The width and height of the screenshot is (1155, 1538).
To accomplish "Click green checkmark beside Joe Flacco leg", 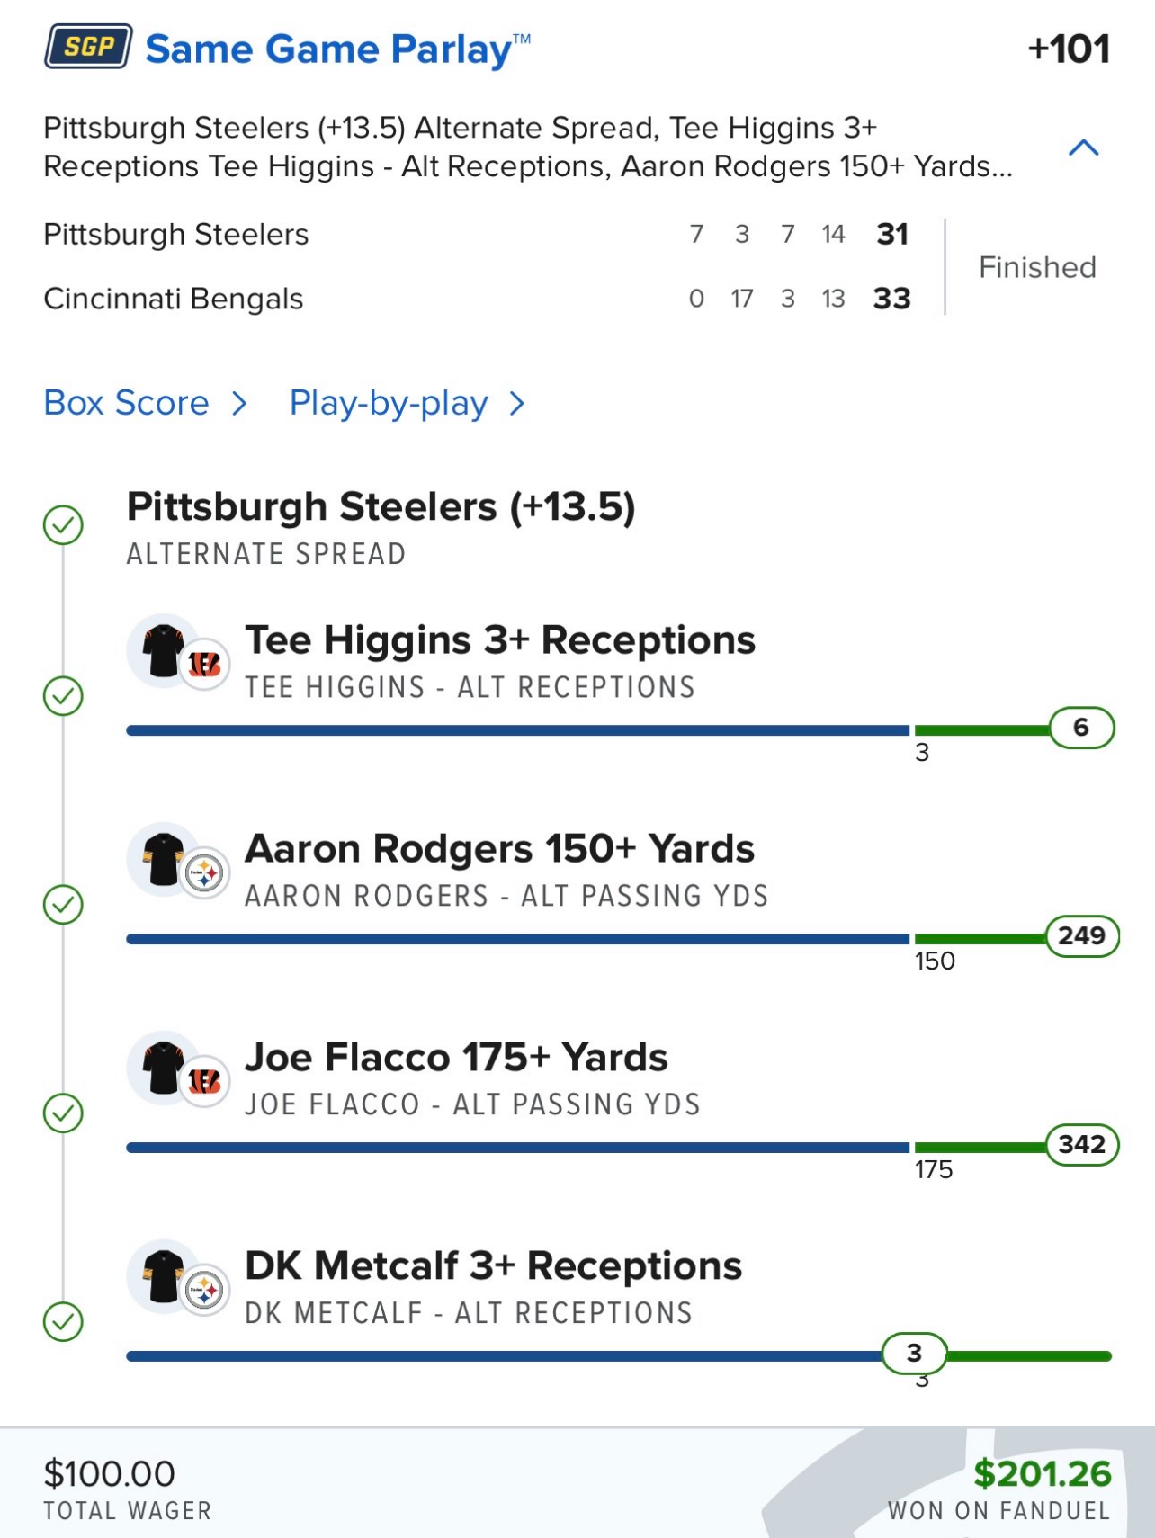I will (63, 1113).
